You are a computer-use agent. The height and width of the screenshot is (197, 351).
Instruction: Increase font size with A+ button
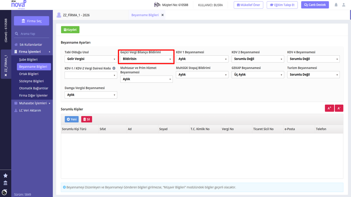[x=329, y=108]
